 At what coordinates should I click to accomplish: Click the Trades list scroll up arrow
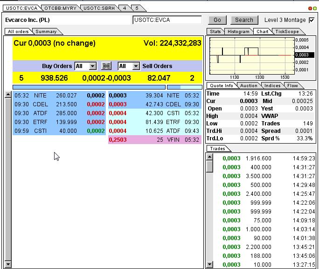pyautogui.click(x=209, y=157)
